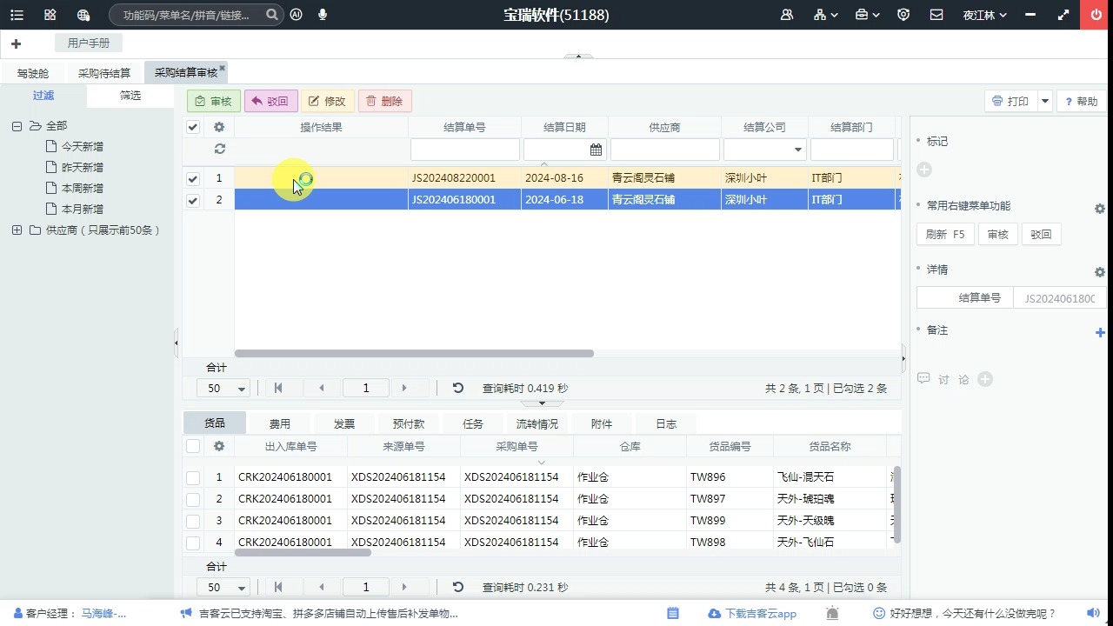Open the app grid icon
1113x626 pixels.
click(x=50, y=15)
